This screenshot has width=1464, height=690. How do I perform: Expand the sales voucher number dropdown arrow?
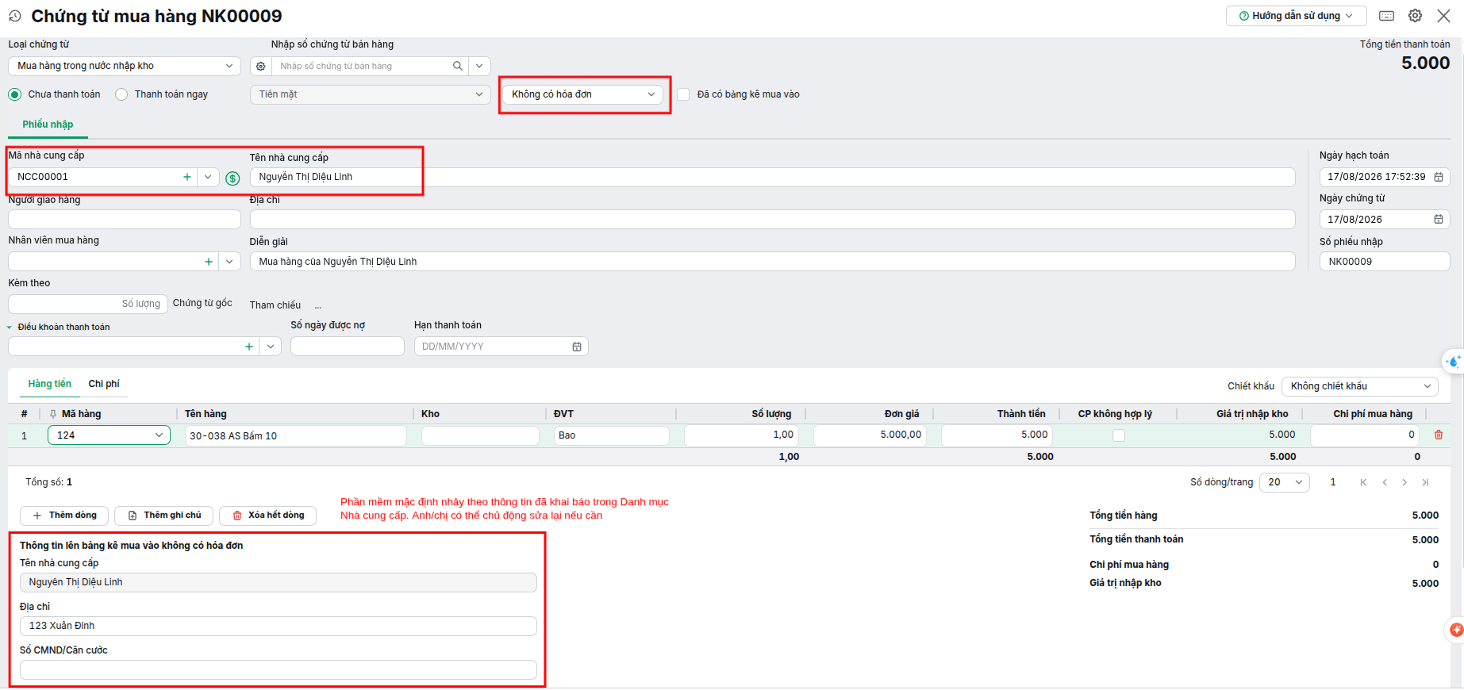click(x=479, y=67)
